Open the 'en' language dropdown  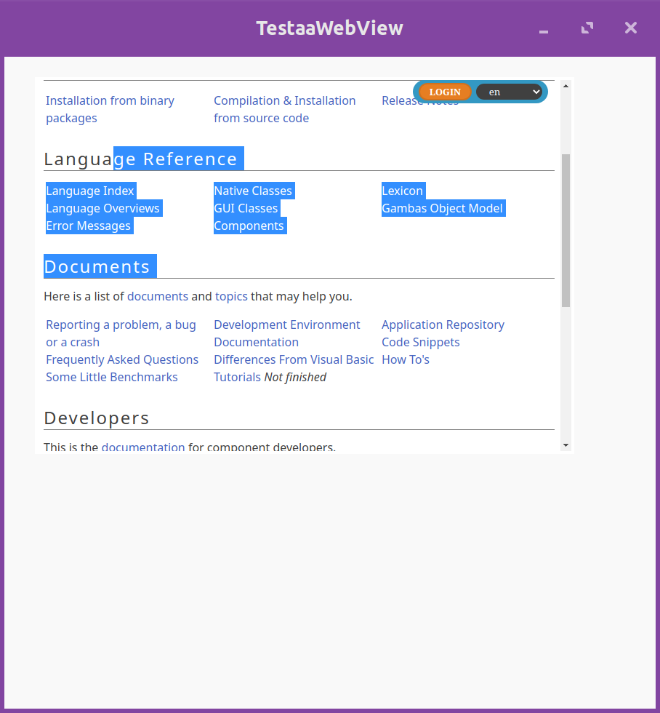pos(509,92)
